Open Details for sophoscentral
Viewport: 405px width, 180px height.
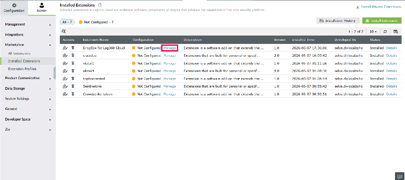click(392, 79)
